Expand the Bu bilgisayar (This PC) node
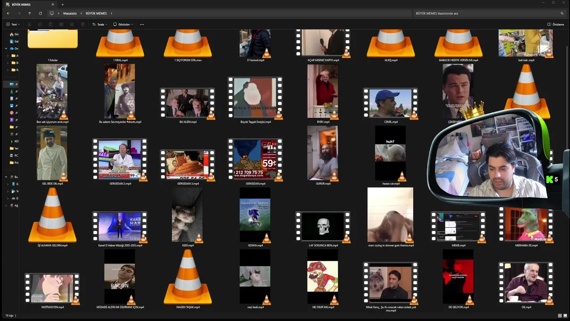 click(6, 177)
